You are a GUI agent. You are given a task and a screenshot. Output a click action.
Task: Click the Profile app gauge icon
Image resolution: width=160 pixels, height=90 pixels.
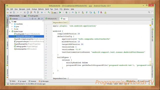coord(73,12)
